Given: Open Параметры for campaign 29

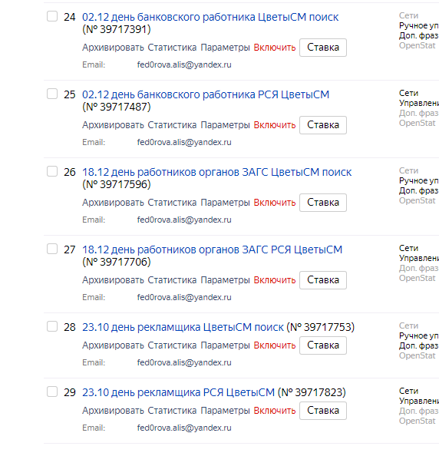Looking at the screenshot, I should point(226,411).
